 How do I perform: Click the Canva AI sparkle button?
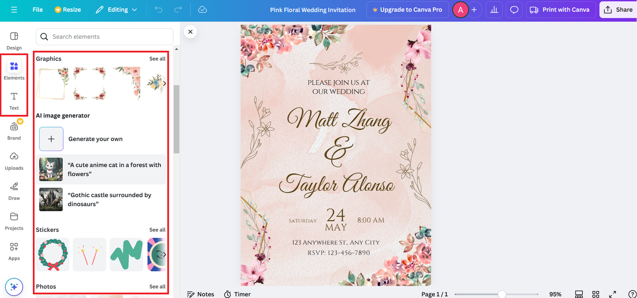[14, 287]
